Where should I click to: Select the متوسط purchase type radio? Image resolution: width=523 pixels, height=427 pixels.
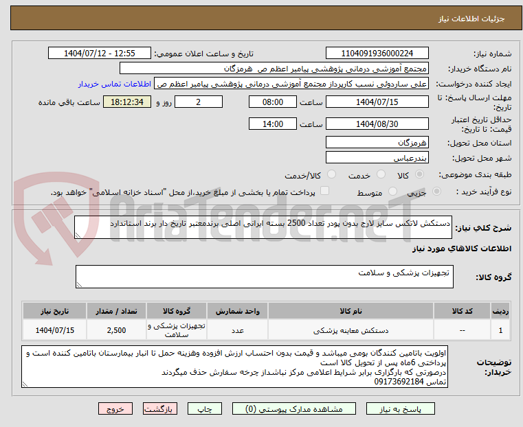click(x=393, y=191)
